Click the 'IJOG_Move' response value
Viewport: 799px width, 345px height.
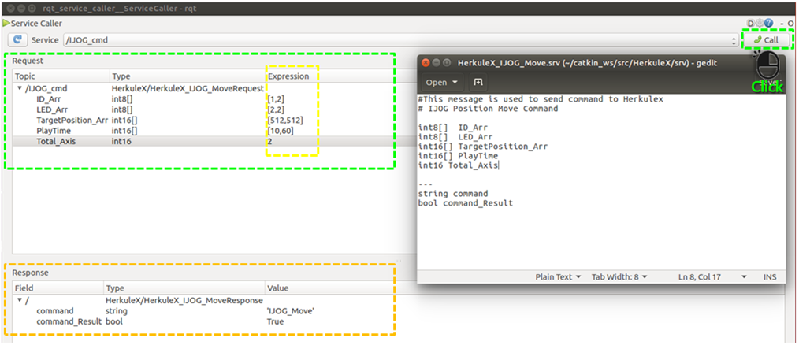291,311
